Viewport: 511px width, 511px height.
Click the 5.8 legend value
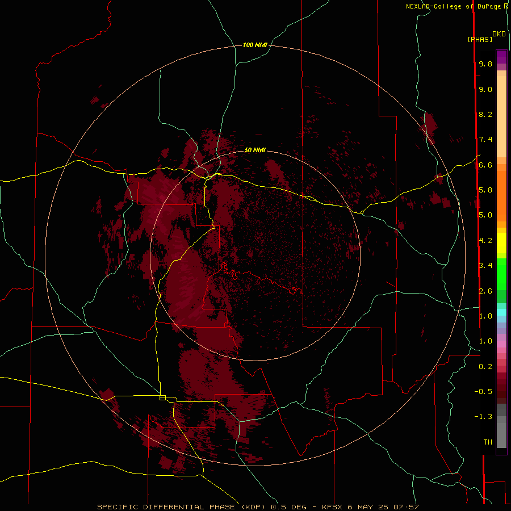pos(485,190)
